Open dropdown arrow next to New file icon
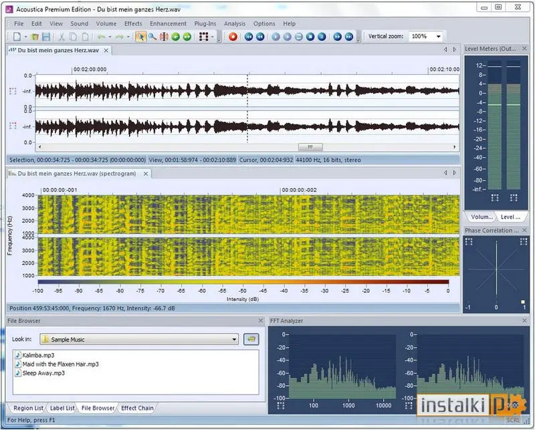 pos(25,37)
